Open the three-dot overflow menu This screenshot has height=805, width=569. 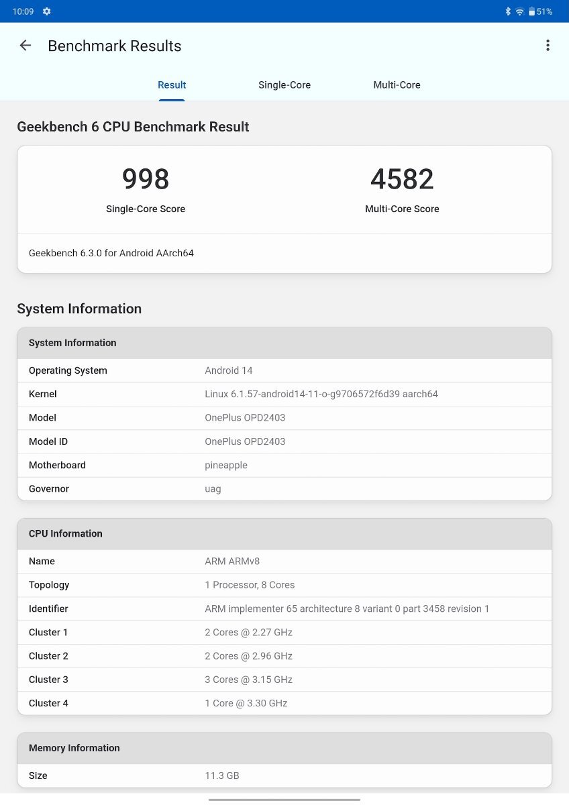548,46
